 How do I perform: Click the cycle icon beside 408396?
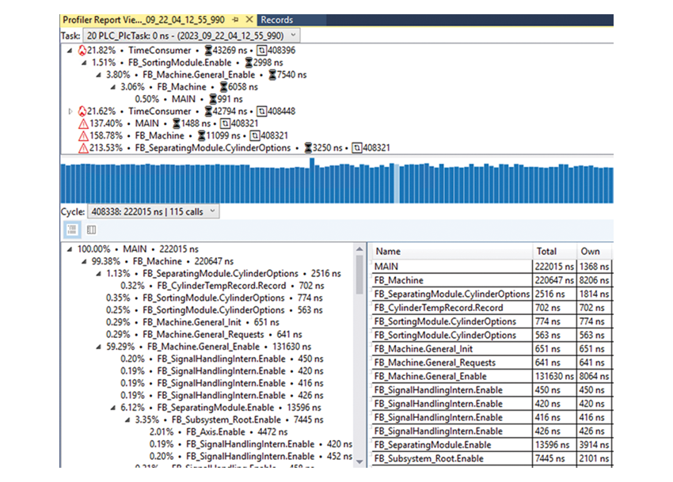coord(261,51)
